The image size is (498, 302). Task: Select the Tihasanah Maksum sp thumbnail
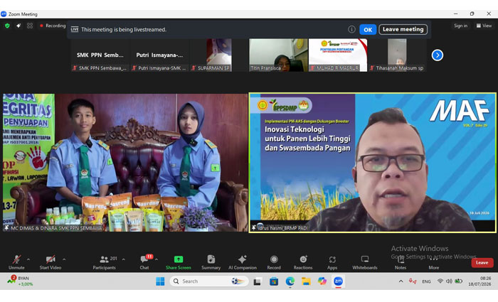click(397, 55)
